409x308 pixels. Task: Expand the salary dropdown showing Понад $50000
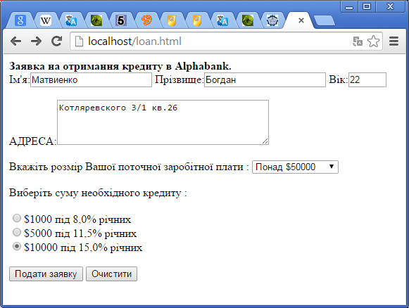point(295,167)
